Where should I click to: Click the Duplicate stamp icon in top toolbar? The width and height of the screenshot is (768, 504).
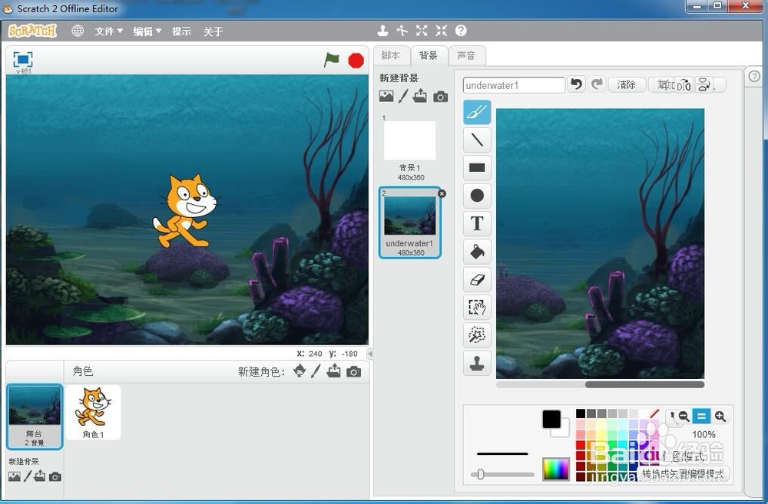383,31
